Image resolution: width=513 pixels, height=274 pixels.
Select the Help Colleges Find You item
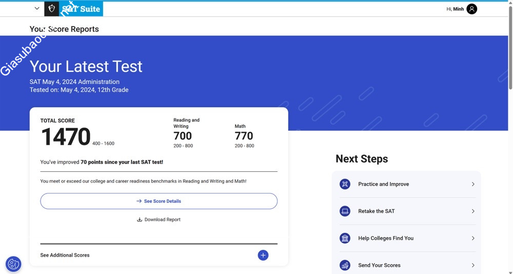click(386, 238)
